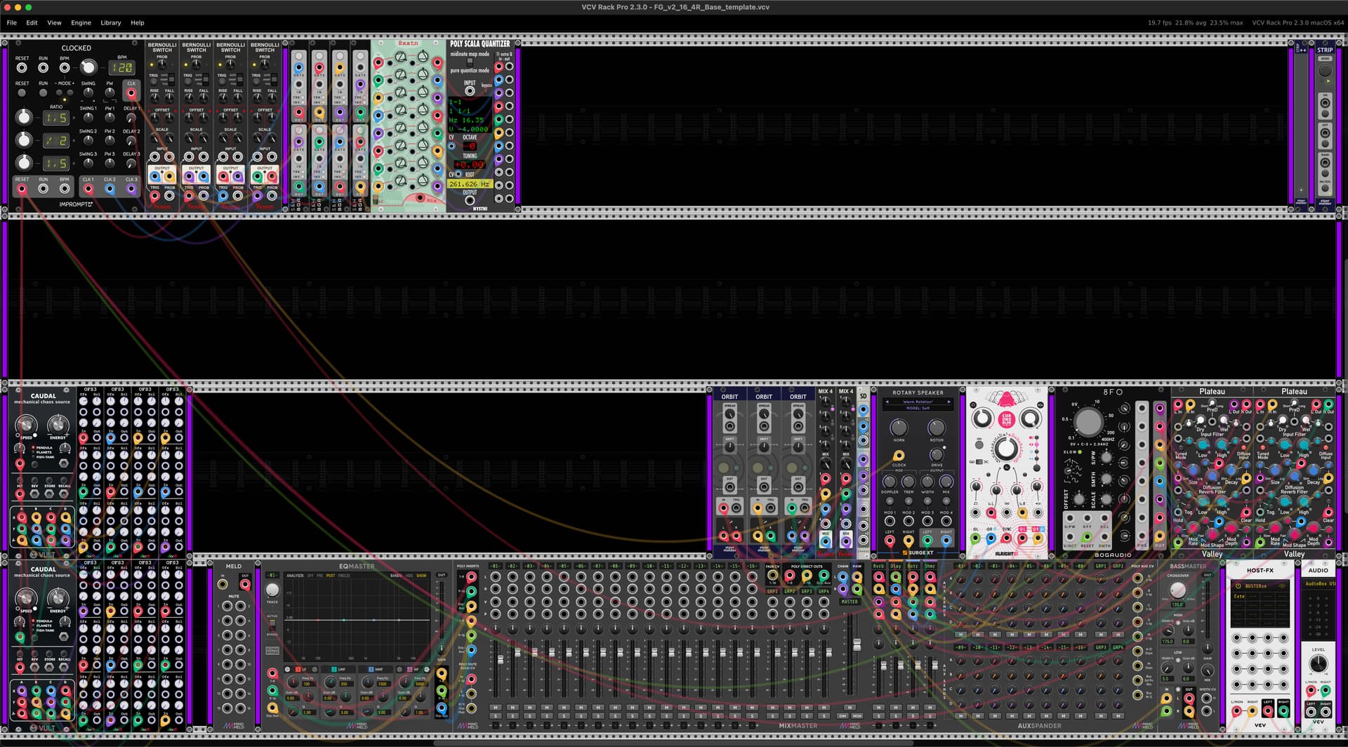The width and height of the screenshot is (1348, 747).
Task: Toggle first Bernoulli Switch gate mode switch
Action: pyautogui.click(x=170, y=79)
